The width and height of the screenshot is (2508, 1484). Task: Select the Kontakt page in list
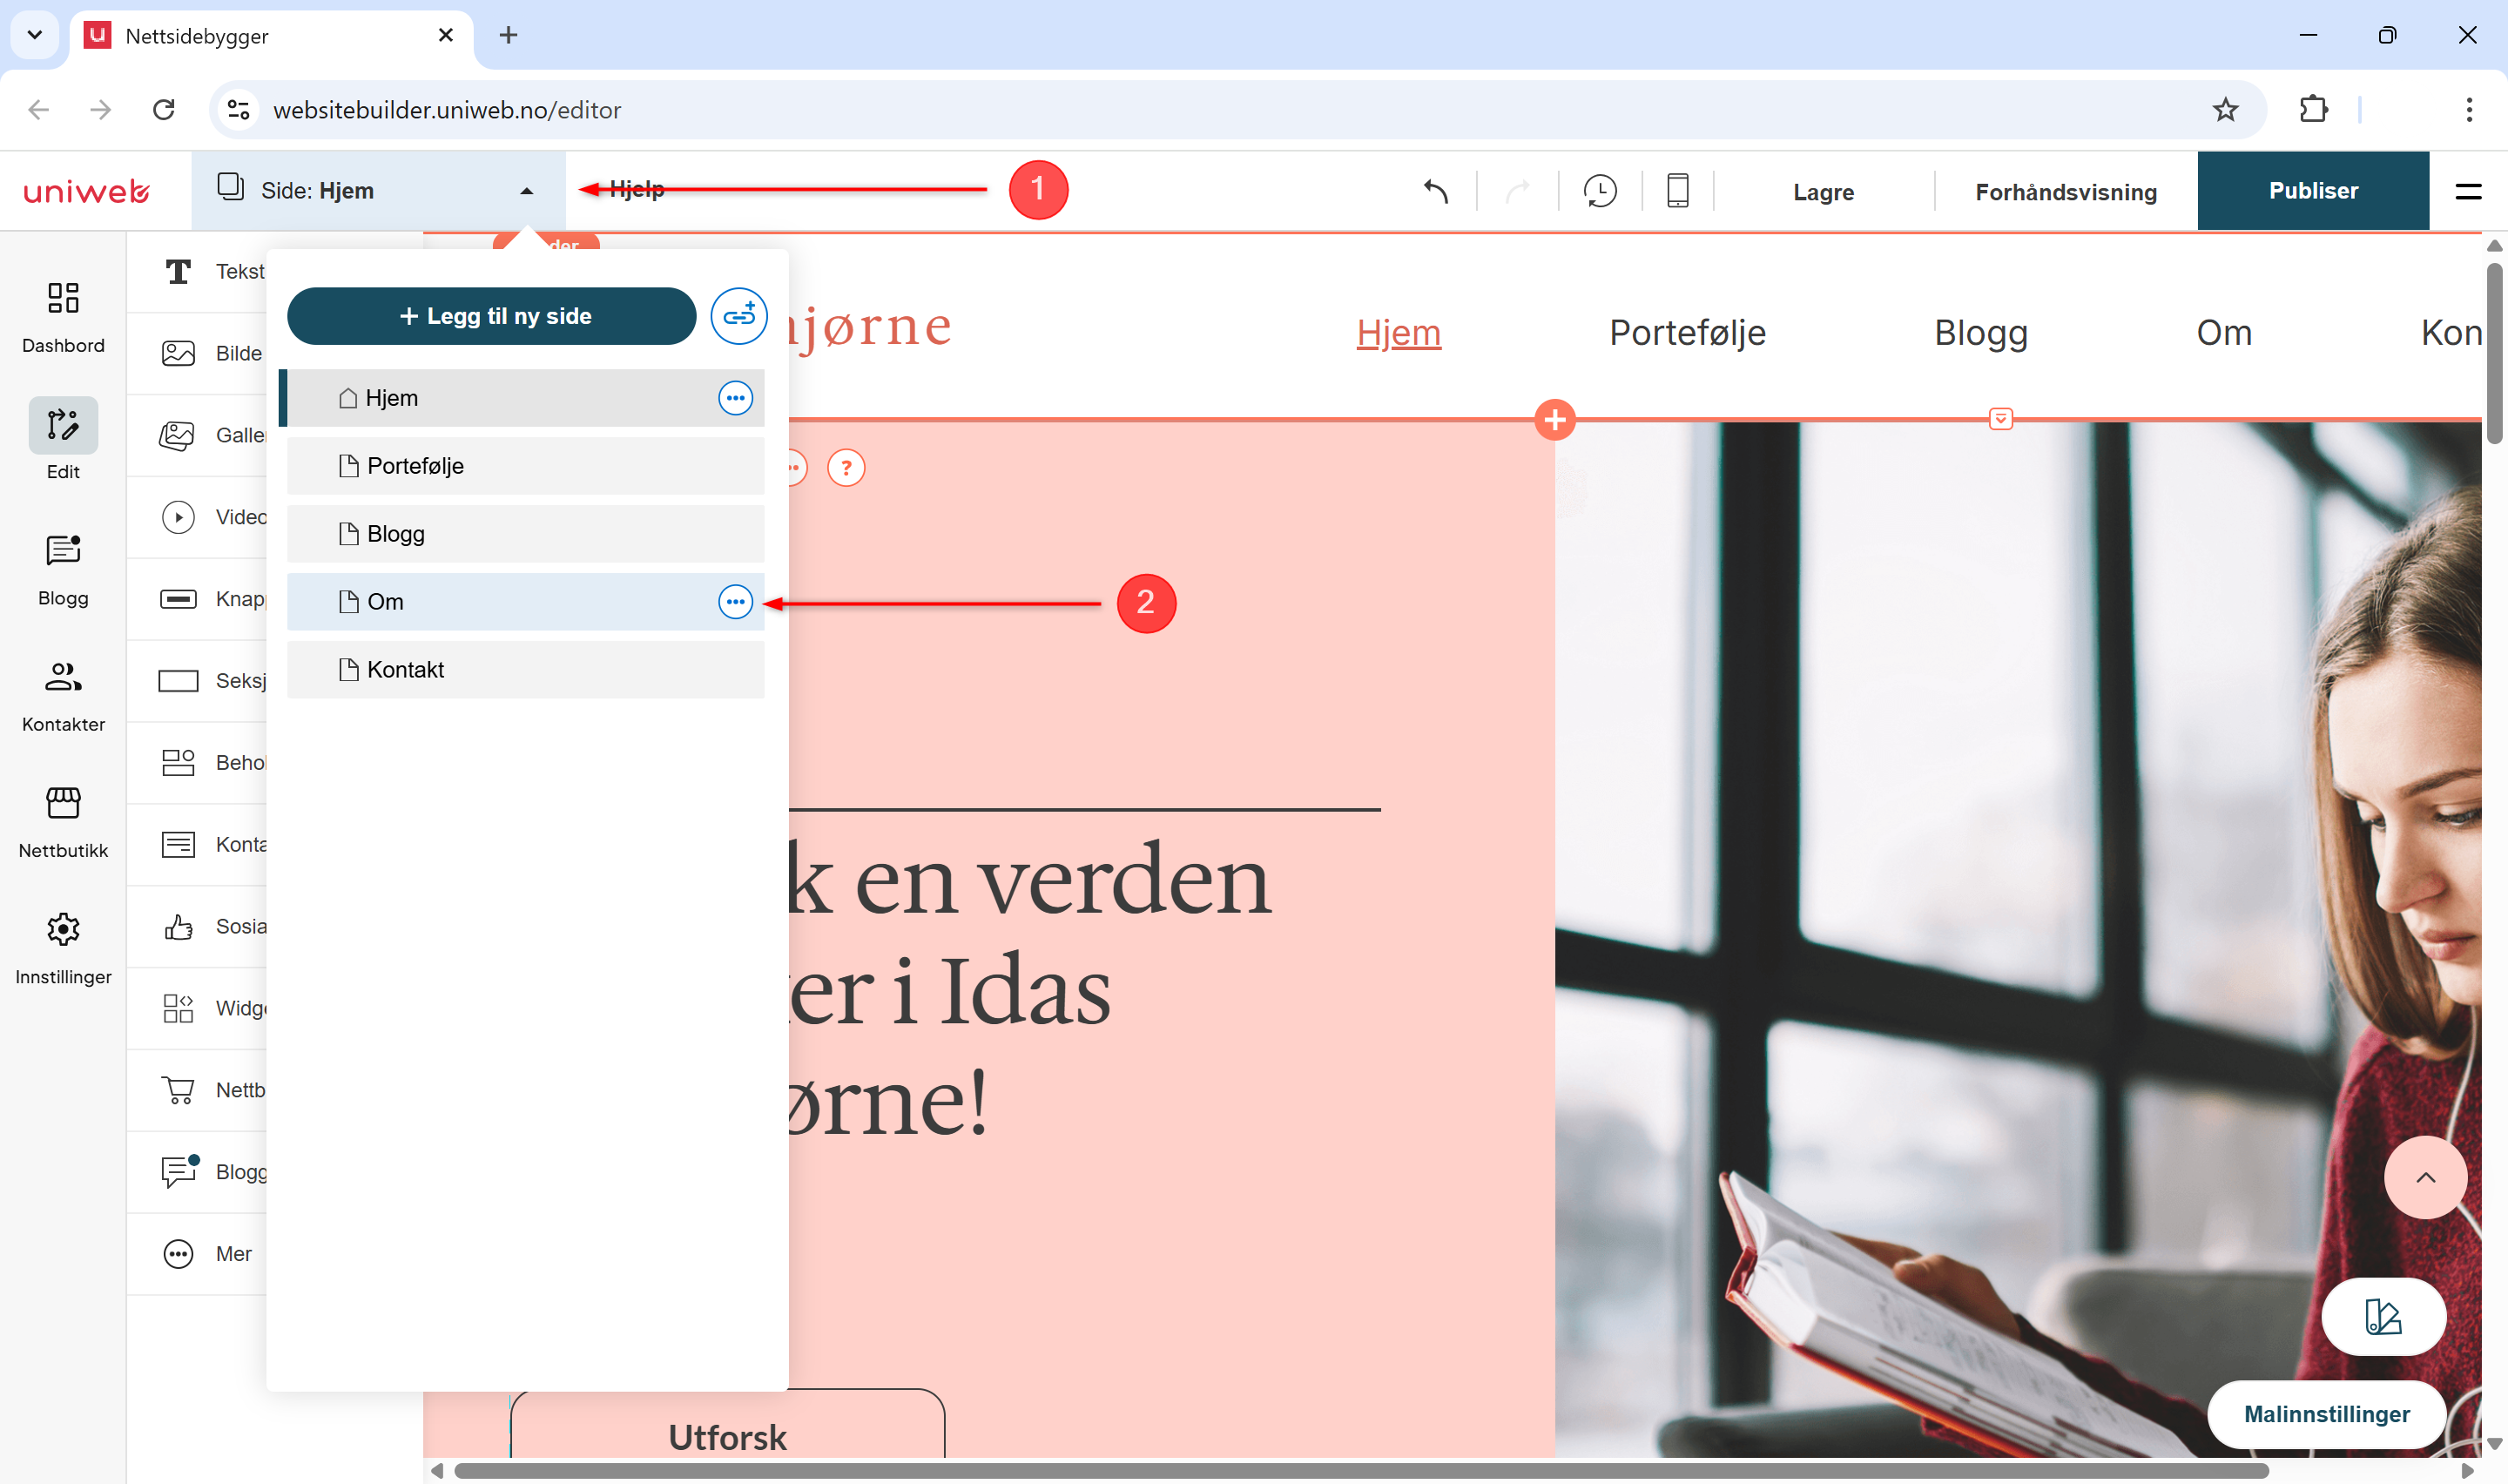tap(526, 669)
